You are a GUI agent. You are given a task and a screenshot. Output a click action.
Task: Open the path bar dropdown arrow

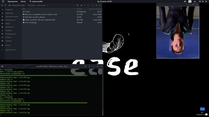(48, 5)
